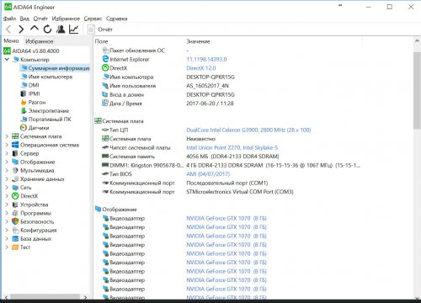The width and height of the screenshot is (421, 303).
Task: Expand the Сеть tree node
Action: tap(7, 188)
